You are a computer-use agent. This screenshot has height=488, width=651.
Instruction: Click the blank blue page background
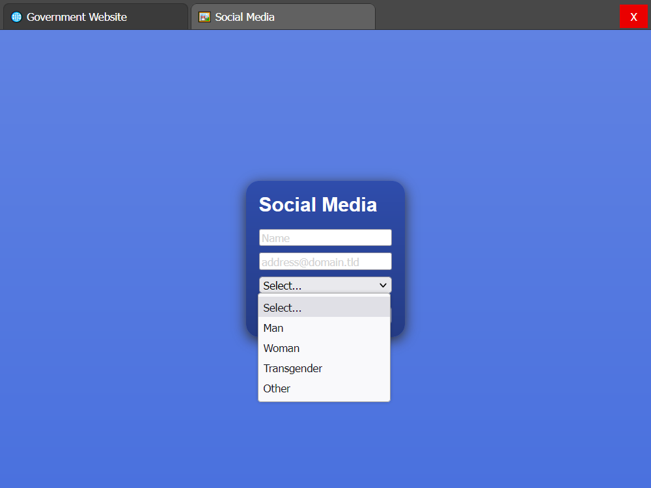(130, 260)
